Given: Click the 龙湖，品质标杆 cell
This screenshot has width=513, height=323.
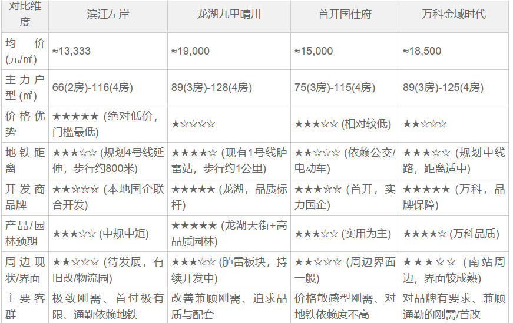Looking at the screenshot, I should tap(229, 197).
